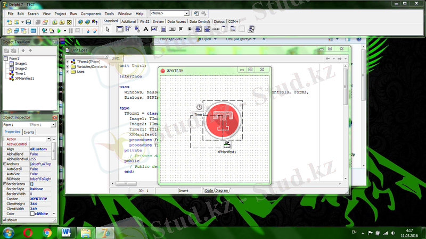This screenshot has width=426, height=239.
Task: Click the Save file toolbar icon
Action: click(x=28, y=22)
